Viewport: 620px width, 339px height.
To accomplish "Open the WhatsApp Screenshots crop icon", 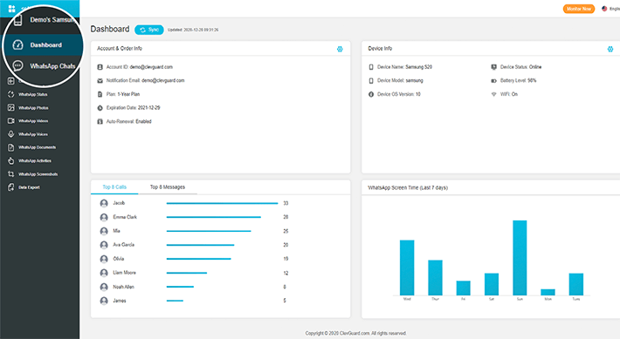I will click(11, 174).
